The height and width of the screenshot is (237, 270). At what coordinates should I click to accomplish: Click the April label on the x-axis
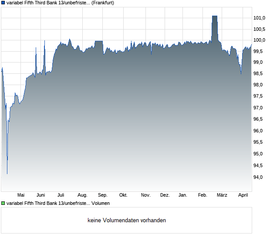click(x=243, y=195)
